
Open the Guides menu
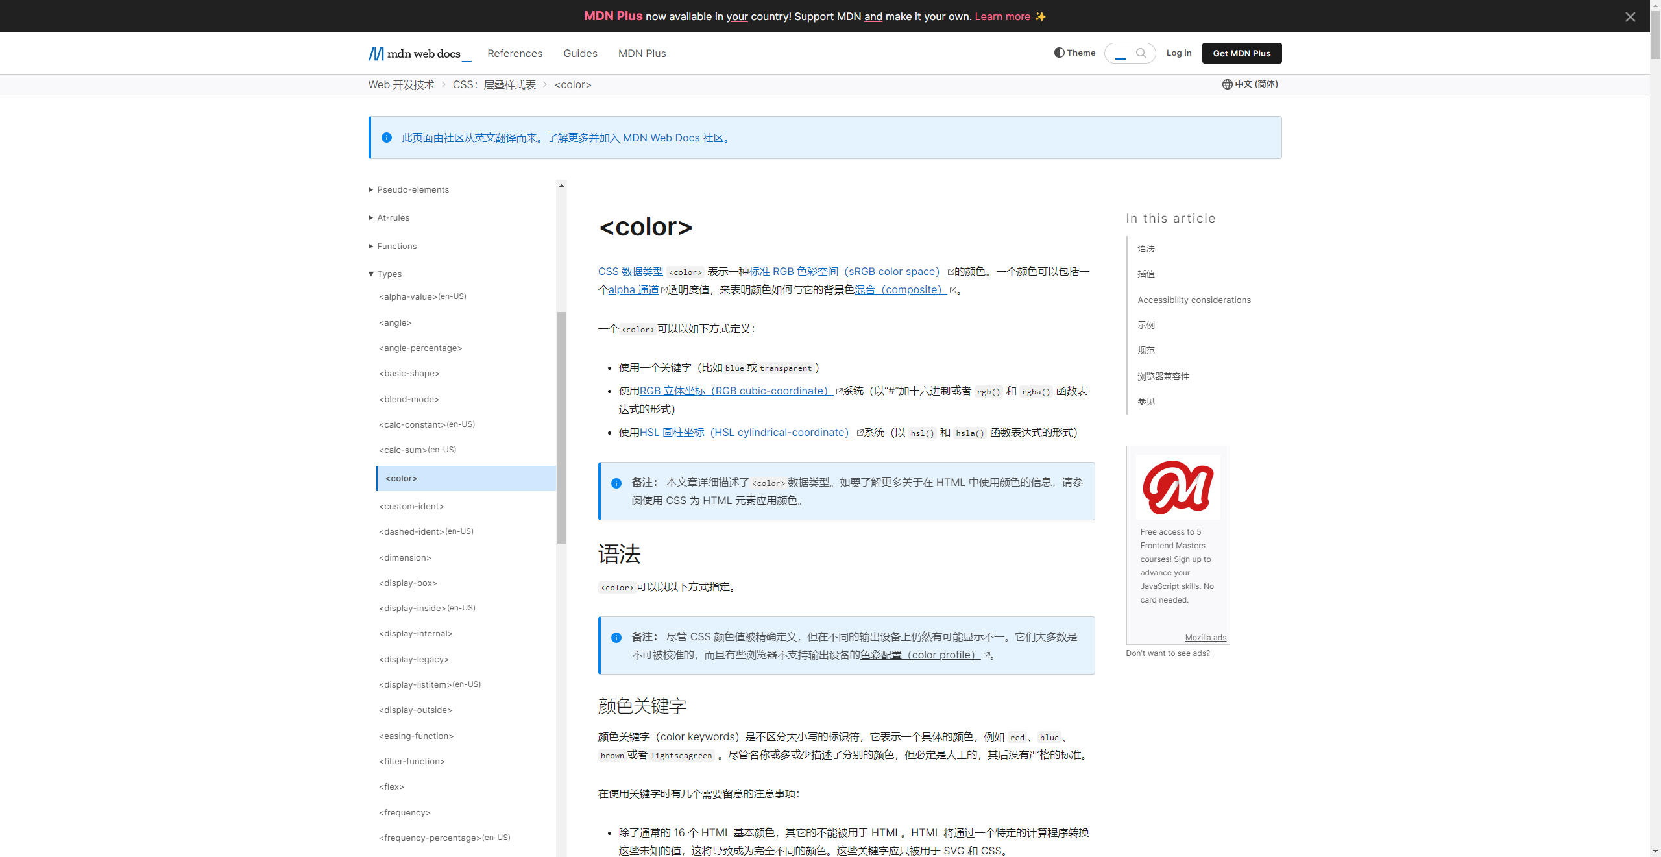click(x=580, y=53)
